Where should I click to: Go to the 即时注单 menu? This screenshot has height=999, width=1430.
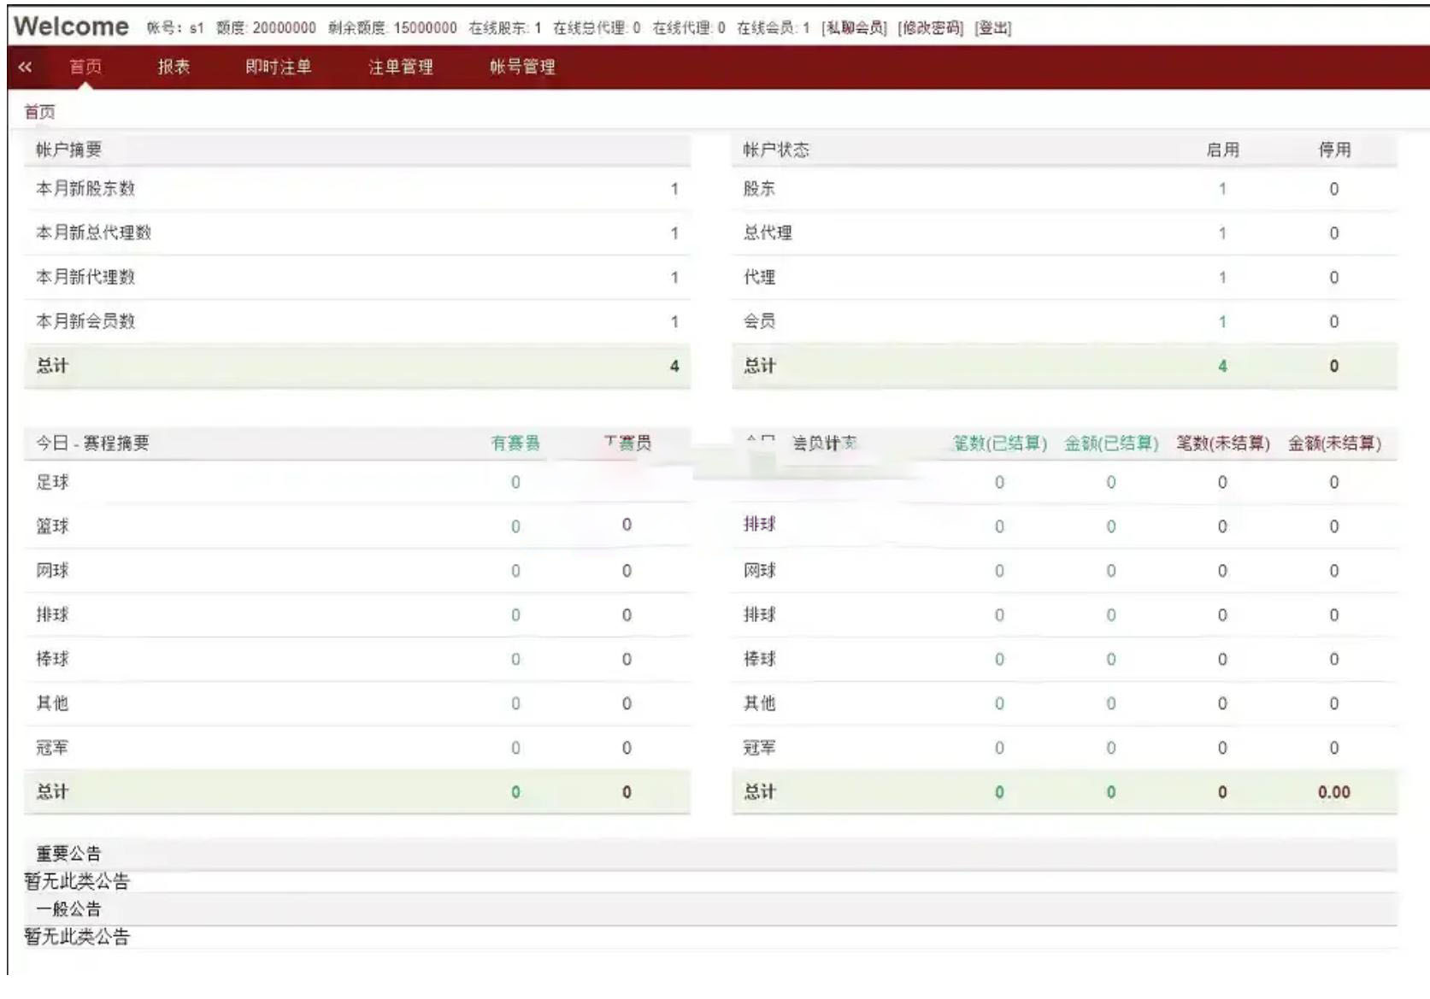pyautogui.click(x=279, y=67)
